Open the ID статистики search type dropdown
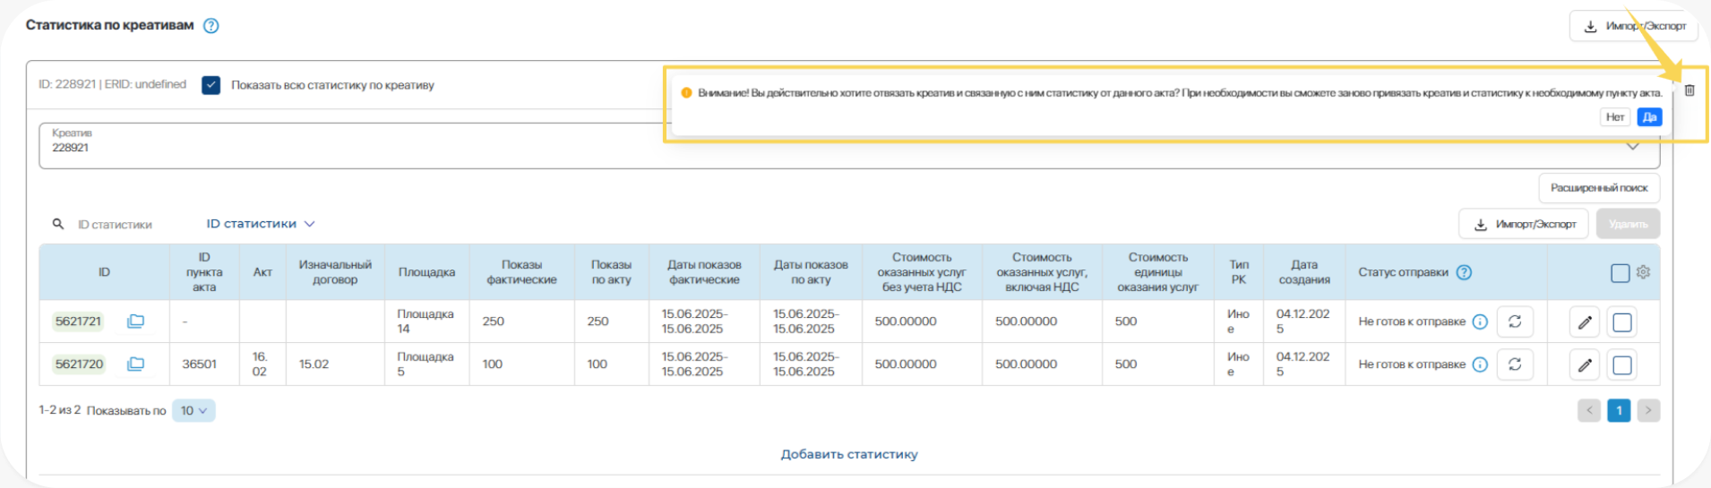 [x=261, y=224]
